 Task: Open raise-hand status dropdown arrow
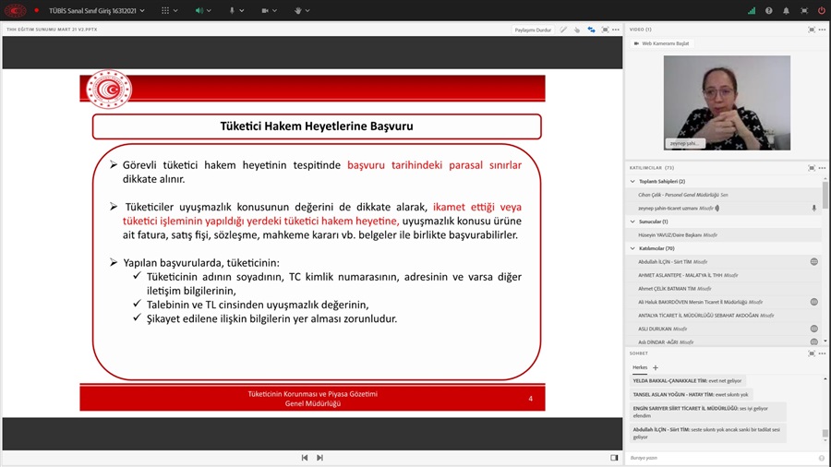[307, 10]
